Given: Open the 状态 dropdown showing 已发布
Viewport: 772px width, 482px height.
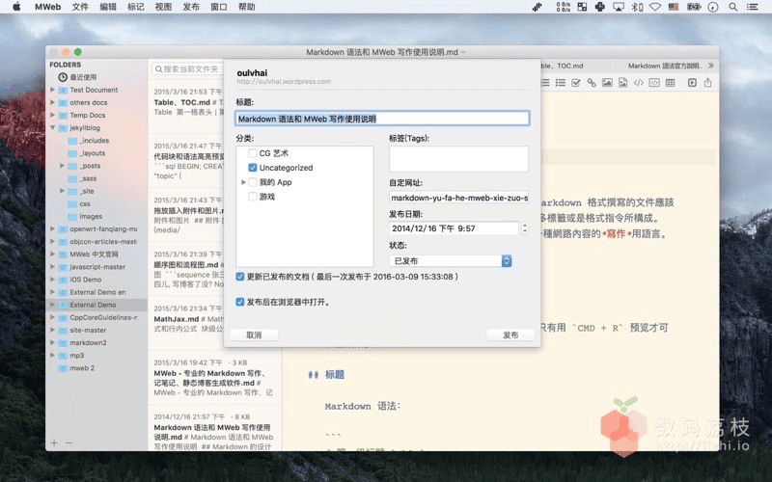Looking at the screenshot, I should (x=451, y=260).
